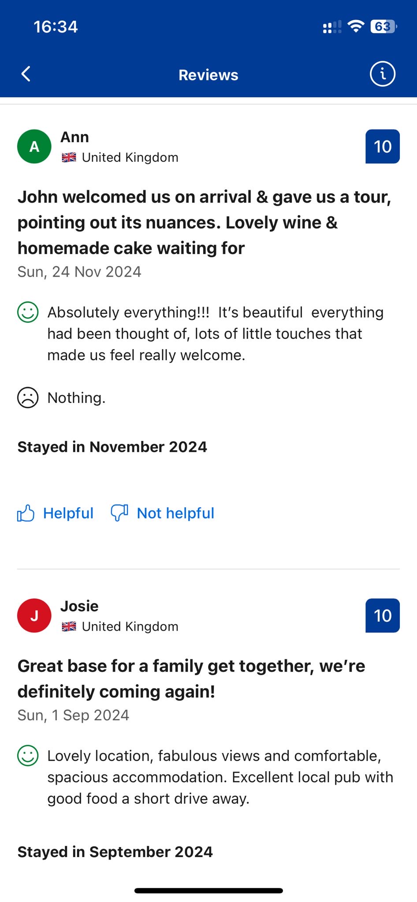
Task: Tap the Reviews page title
Action: click(x=208, y=75)
